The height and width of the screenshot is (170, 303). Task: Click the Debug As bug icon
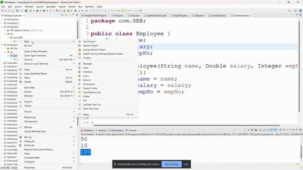coord(20,141)
